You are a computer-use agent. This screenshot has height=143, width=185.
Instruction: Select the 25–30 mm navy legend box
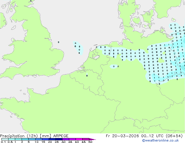click(59, 139)
